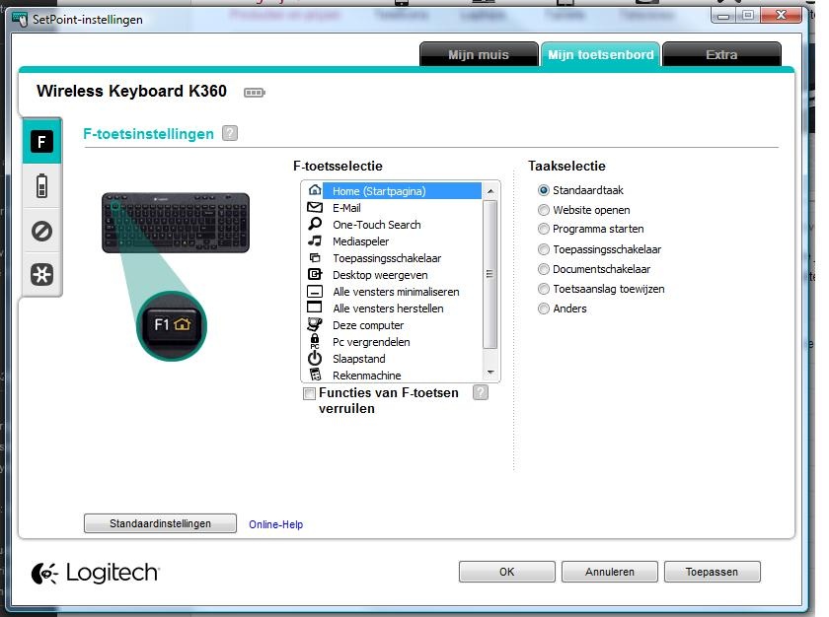Click the magnifier icon for One-Touch Search

(315, 224)
